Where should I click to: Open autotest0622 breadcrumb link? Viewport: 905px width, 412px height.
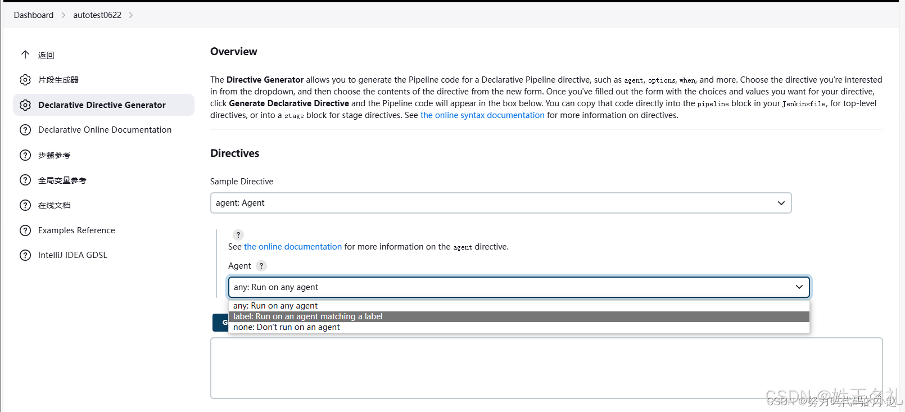(x=97, y=15)
